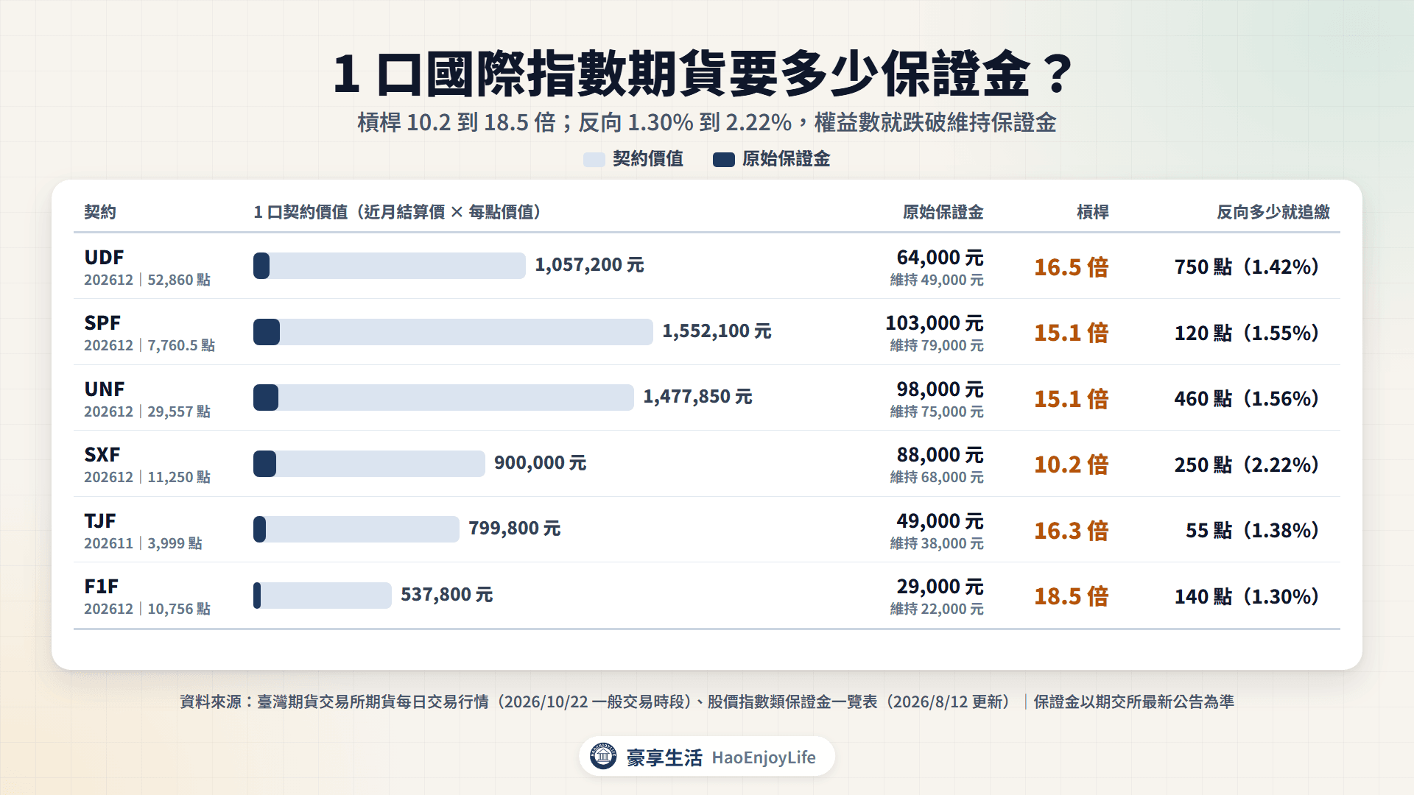Click the 豪享生活 brand name text
The image size is (1414, 795).
point(664,757)
